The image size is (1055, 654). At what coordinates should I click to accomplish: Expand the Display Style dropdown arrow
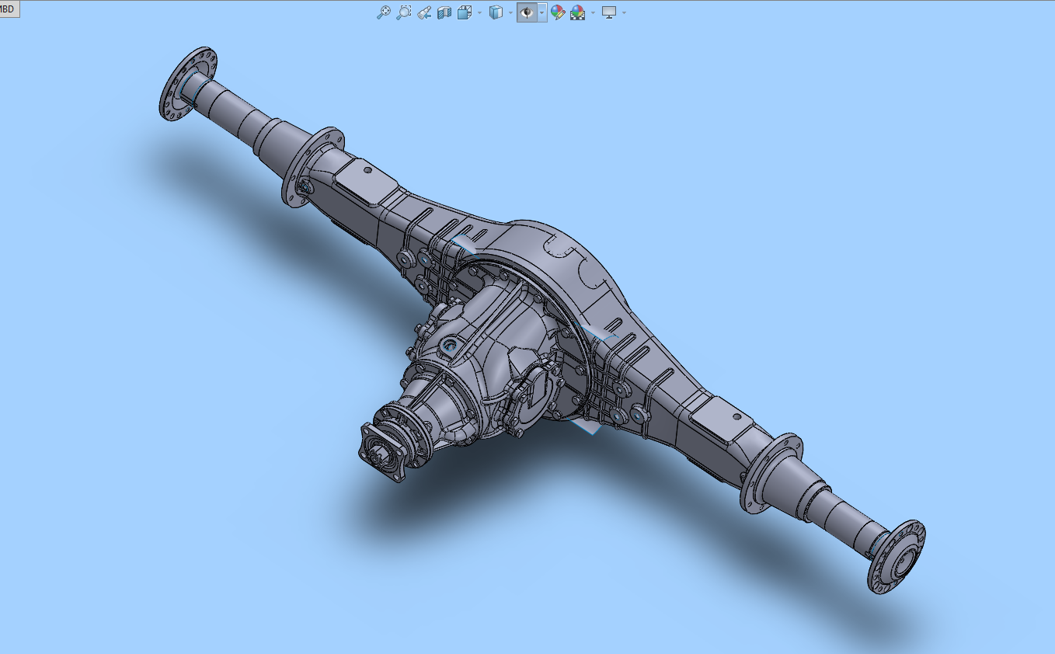point(510,12)
